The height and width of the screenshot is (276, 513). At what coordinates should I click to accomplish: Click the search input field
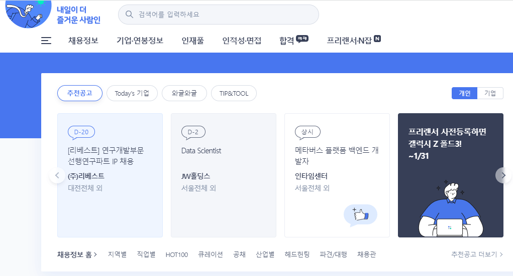(x=219, y=15)
